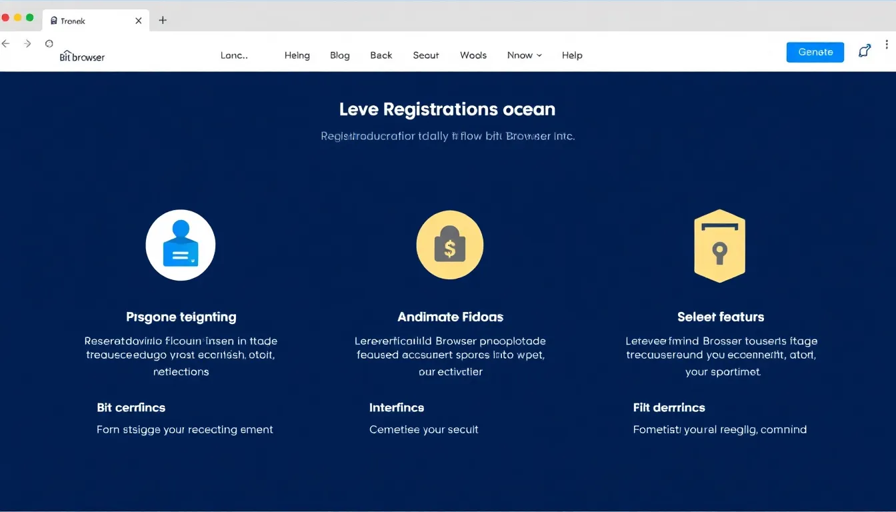This screenshot has height=512, width=896.
Task: Click the browser back arrow
Action: coord(6,44)
